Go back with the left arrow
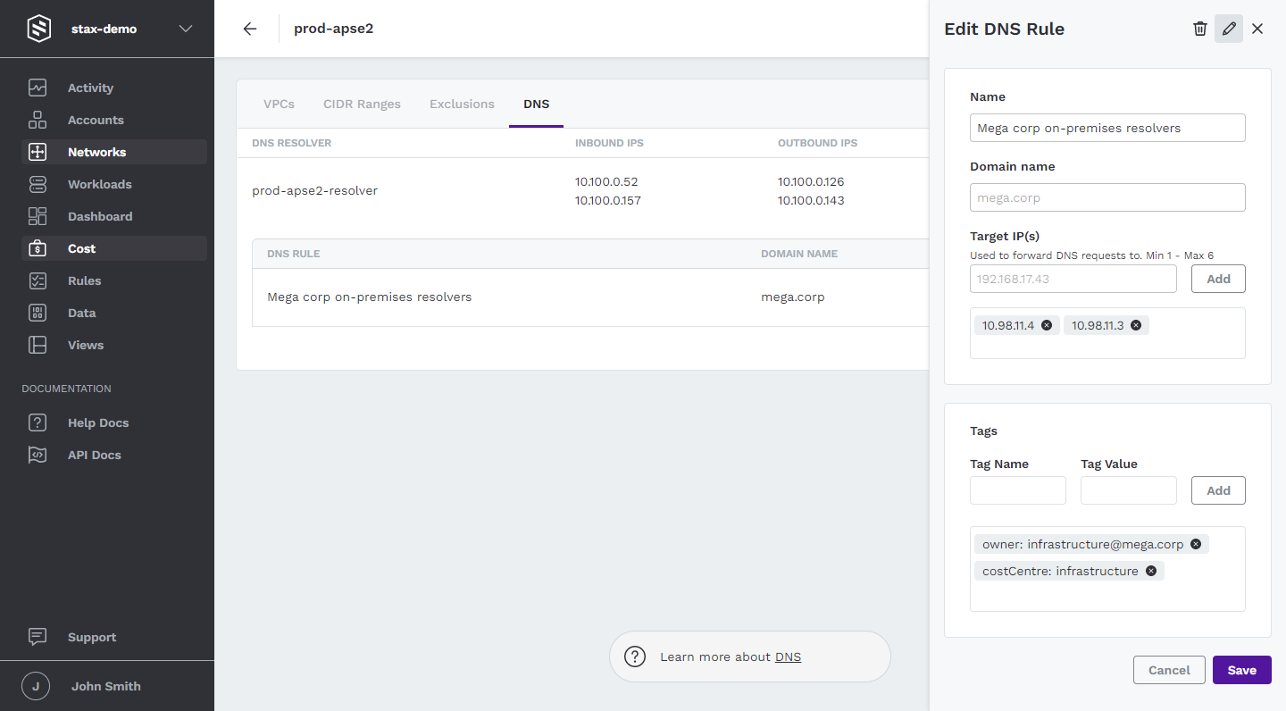This screenshot has width=1286, height=711. (250, 29)
